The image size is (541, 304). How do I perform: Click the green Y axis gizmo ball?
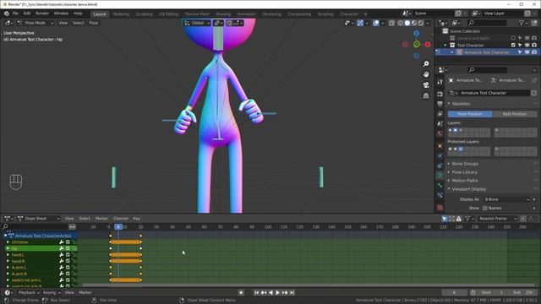coord(417,44)
